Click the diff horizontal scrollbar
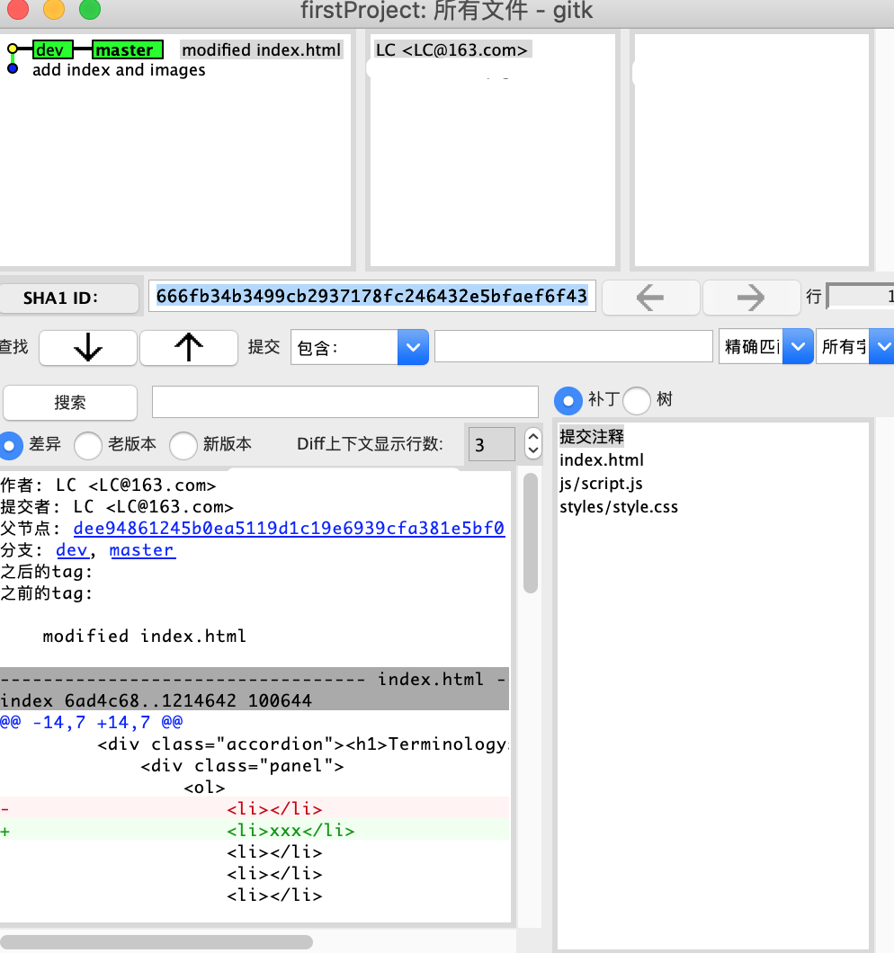The image size is (894, 953). [x=157, y=942]
